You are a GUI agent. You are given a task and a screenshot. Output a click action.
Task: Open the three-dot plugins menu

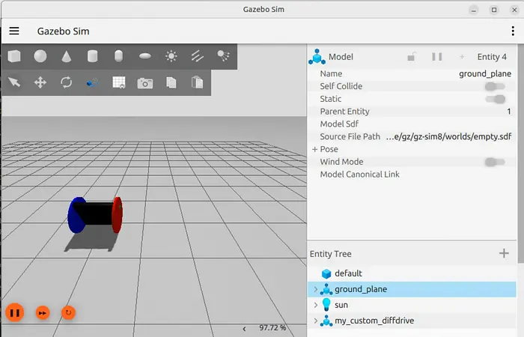(512, 31)
